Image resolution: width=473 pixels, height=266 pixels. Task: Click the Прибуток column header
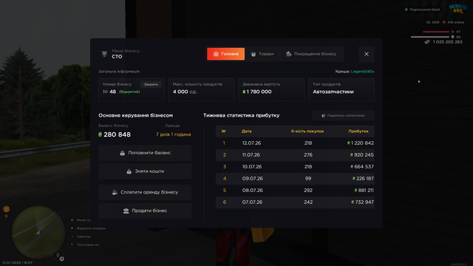pos(358,132)
